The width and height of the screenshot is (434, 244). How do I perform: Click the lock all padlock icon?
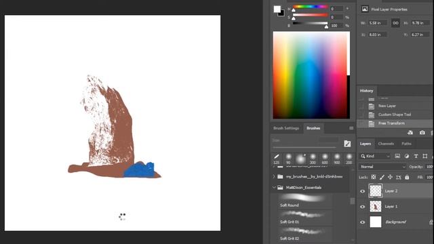coord(407,177)
